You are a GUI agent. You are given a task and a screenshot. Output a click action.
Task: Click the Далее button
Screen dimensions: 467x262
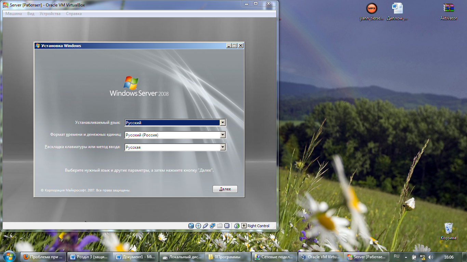(x=225, y=189)
